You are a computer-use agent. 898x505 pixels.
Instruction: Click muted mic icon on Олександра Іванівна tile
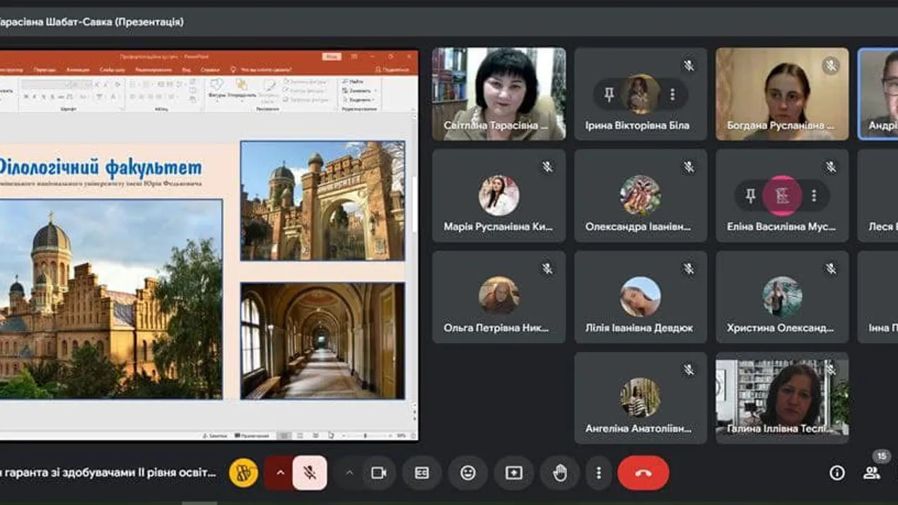689,167
